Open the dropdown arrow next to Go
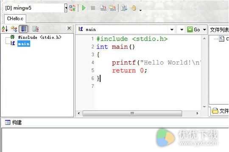This screenshot has height=152, width=229. pyautogui.click(x=204, y=30)
